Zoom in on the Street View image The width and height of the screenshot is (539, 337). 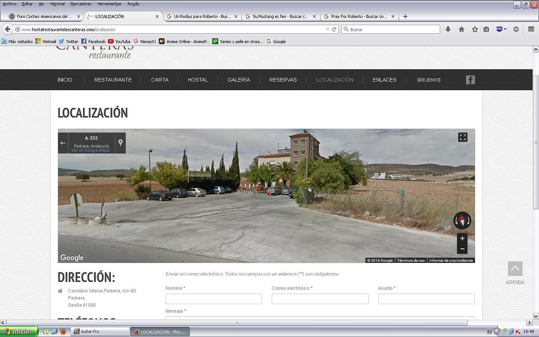[462, 238]
